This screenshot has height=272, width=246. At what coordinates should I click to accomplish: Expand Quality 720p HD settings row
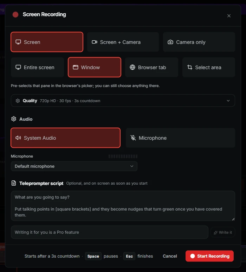tap(123, 101)
